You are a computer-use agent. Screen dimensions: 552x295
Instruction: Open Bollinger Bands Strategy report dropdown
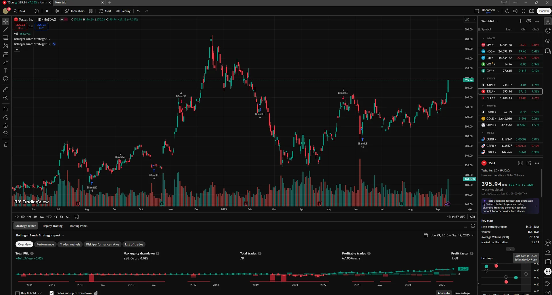tap(40, 235)
